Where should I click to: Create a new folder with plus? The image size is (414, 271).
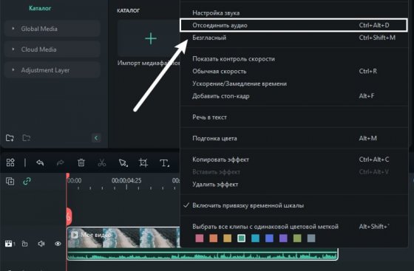(x=10, y=138)
